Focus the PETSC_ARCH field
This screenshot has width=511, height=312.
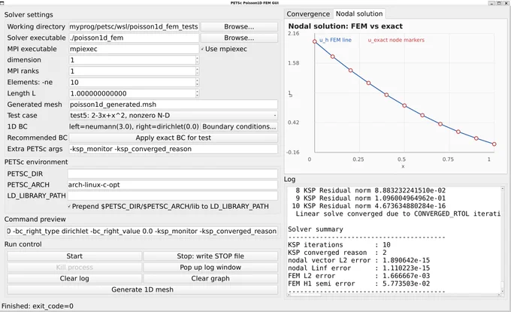[172, 185]
